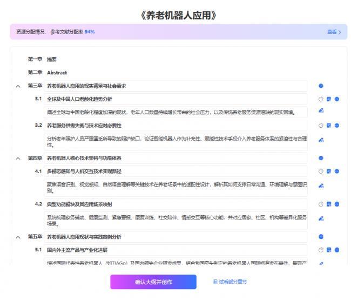Collapse chapter 第四章 with its chevron
351x302 pixels.
(x=18, y=159)
